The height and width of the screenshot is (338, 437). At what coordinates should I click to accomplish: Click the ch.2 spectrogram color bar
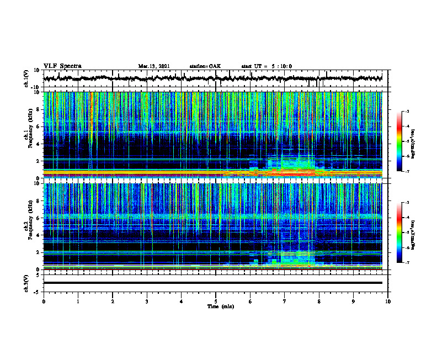(x=399, y=233)
